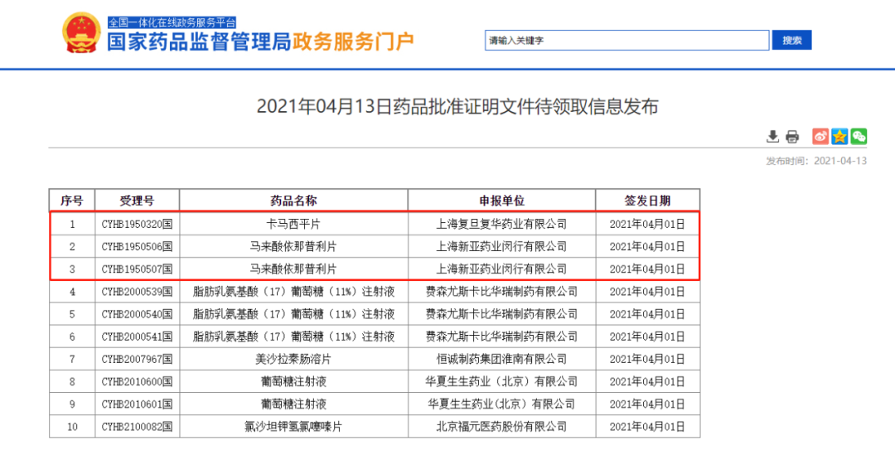Click drug name 卡马西平片
The image size is (895, 460).
pos(293,224)
